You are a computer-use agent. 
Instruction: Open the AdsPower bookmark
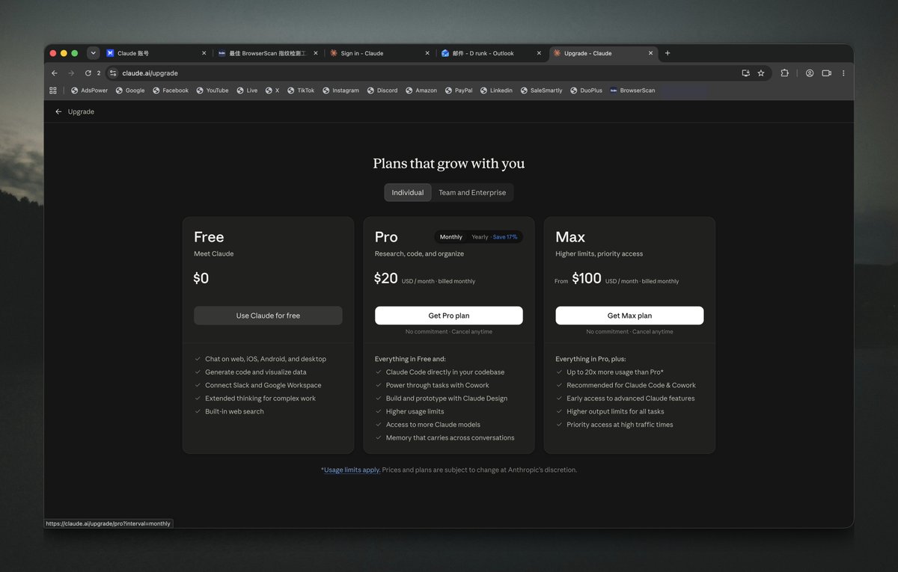click(x=89, y=90)
